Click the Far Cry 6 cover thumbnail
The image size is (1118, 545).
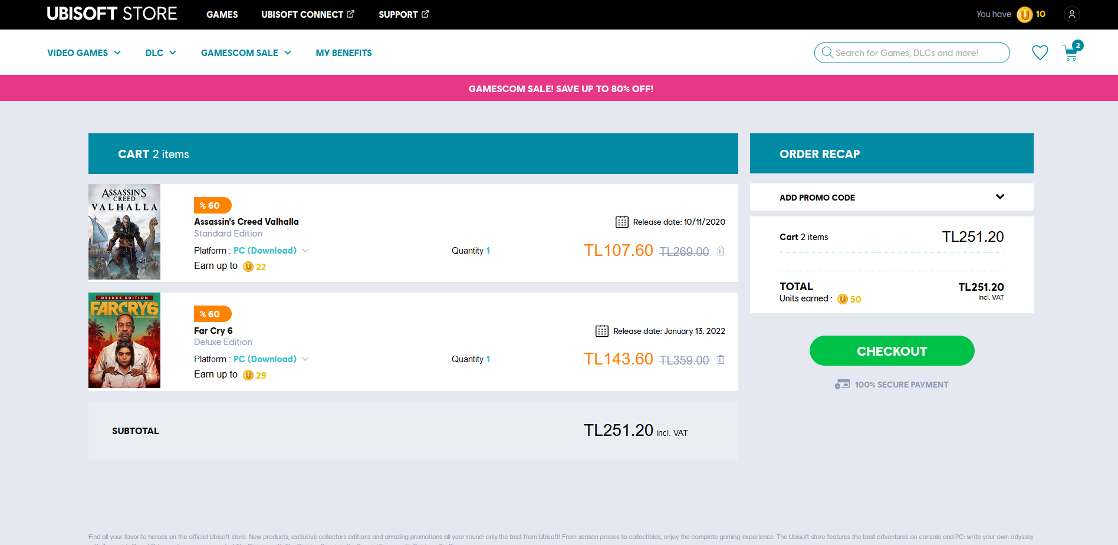point(124,340)
